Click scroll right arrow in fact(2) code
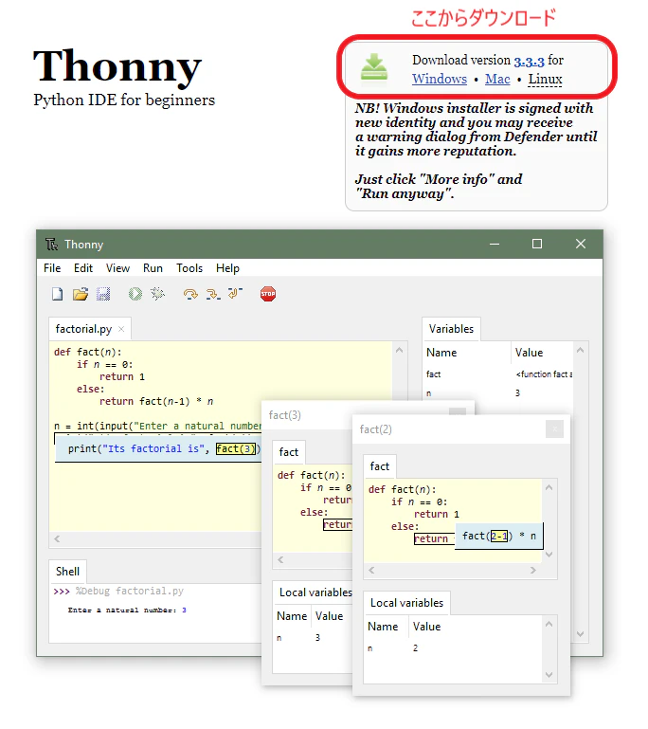This screenshot has height=729, width=648. [x=532, y=570]
